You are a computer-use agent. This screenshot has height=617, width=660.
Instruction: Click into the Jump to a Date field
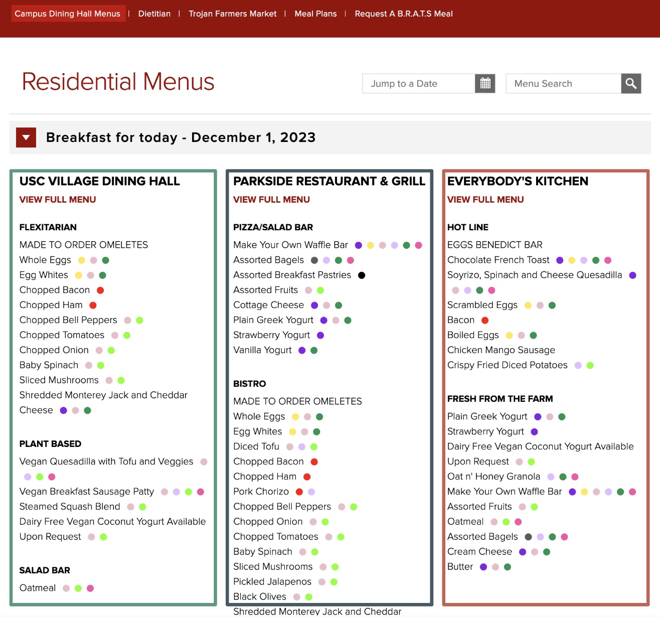pos(419,84)
